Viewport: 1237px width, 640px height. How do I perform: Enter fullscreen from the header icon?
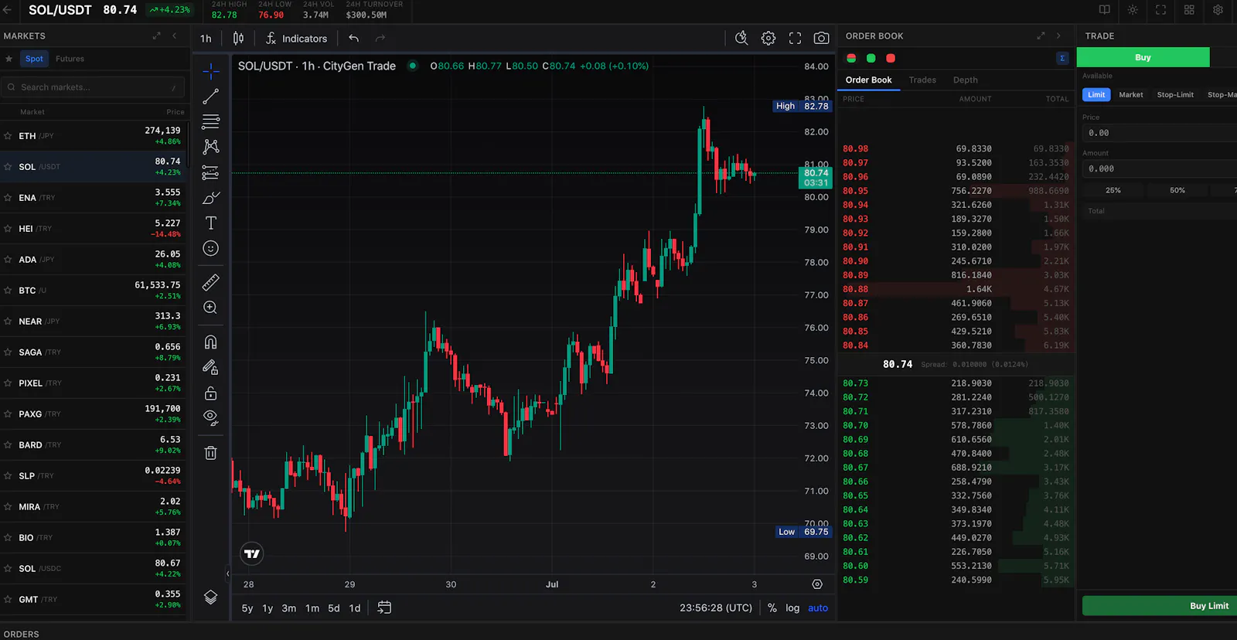pyautogui.click(x=1161, y=10)
